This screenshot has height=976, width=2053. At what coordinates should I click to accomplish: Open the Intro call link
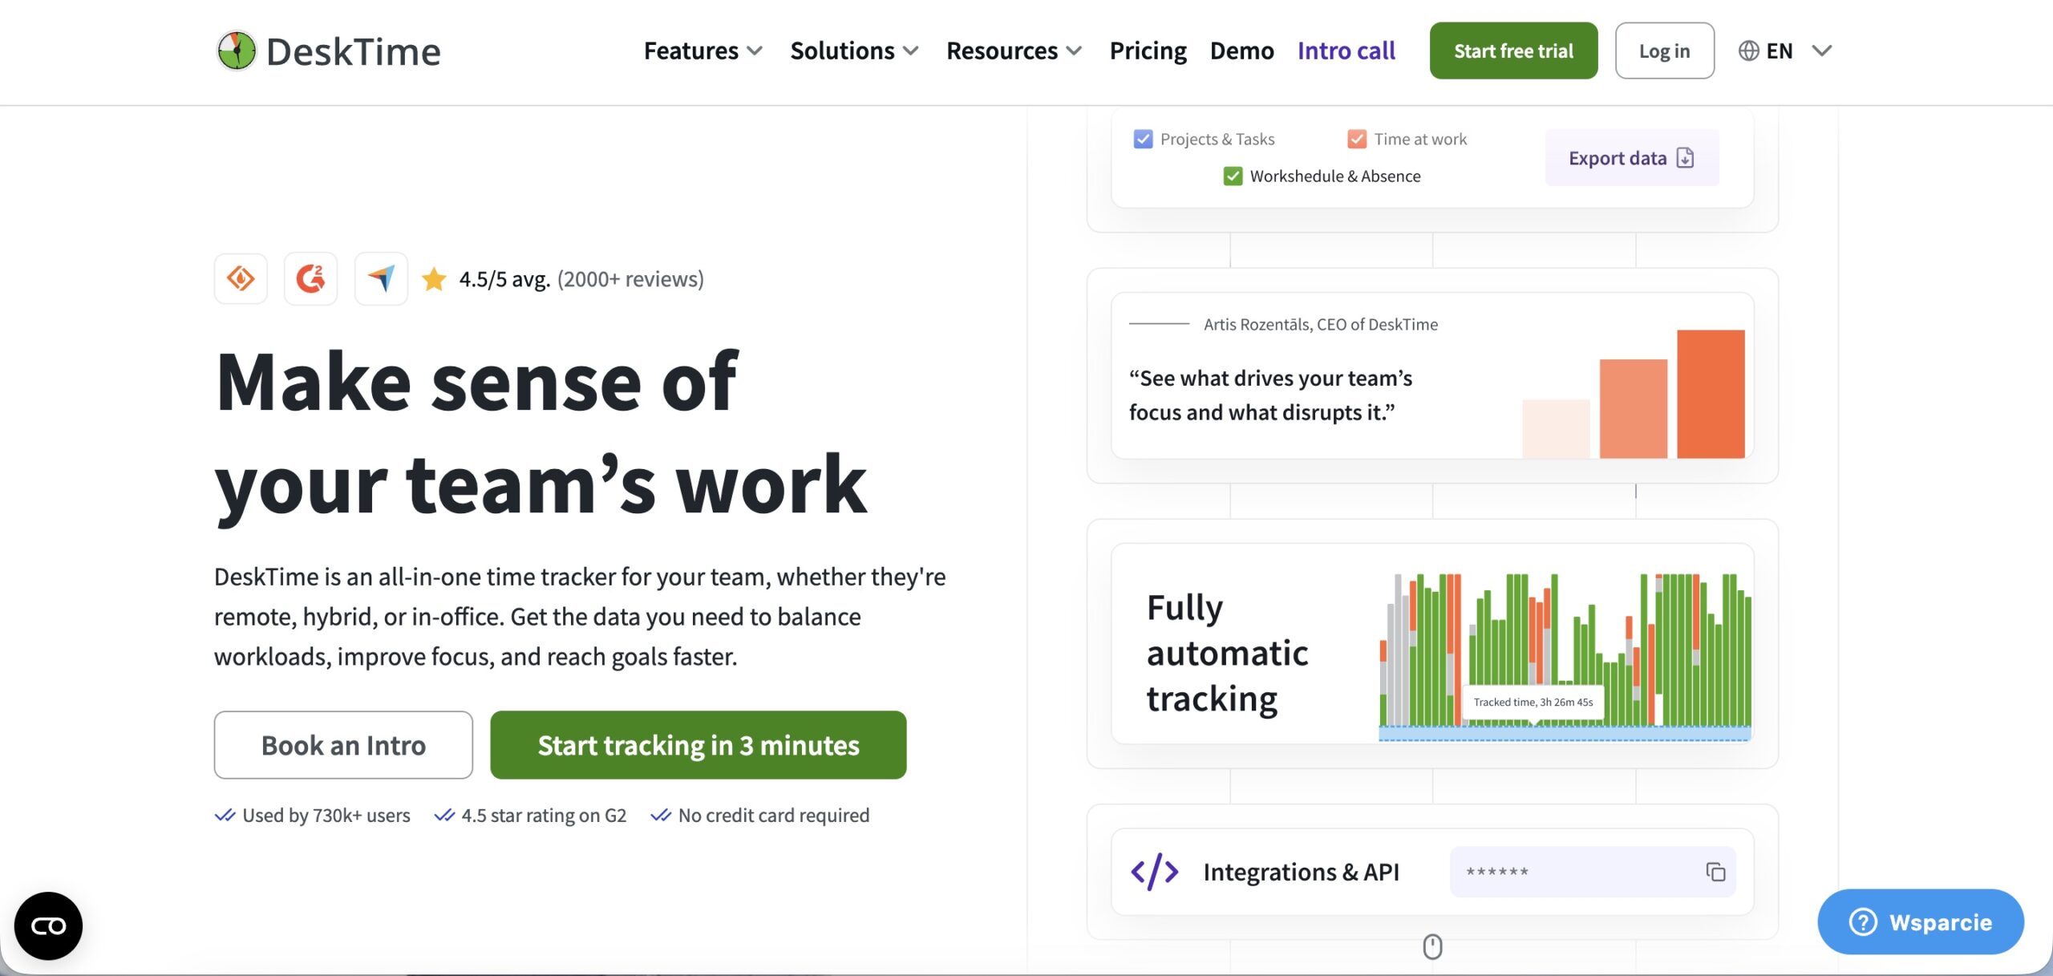pos(1346,51)
